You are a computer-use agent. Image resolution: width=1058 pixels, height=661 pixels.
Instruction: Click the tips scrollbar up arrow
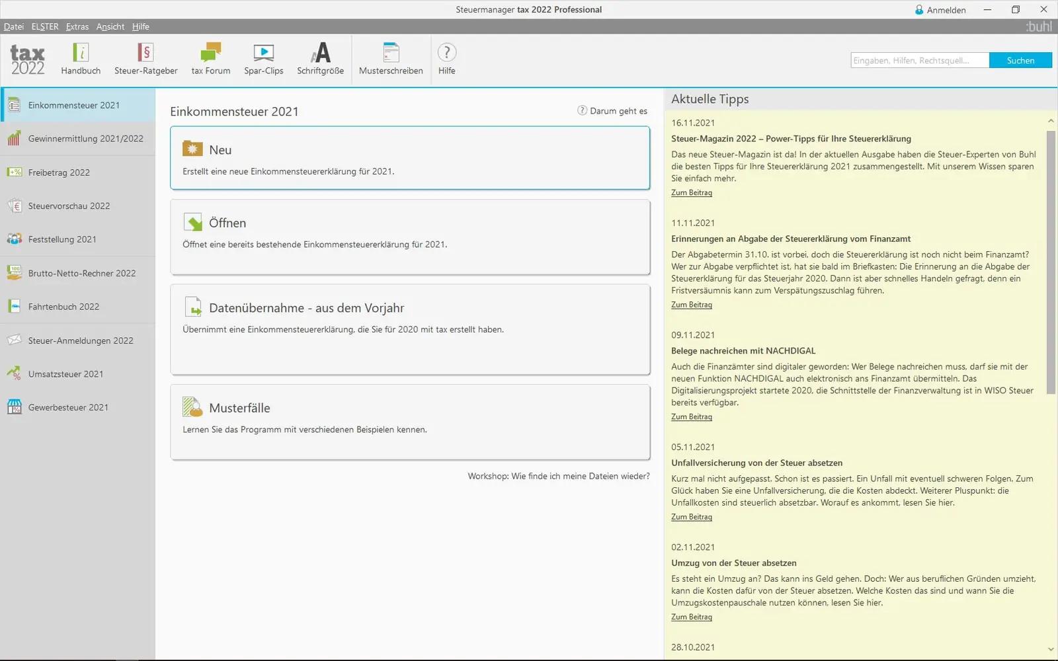[1051, 121]
